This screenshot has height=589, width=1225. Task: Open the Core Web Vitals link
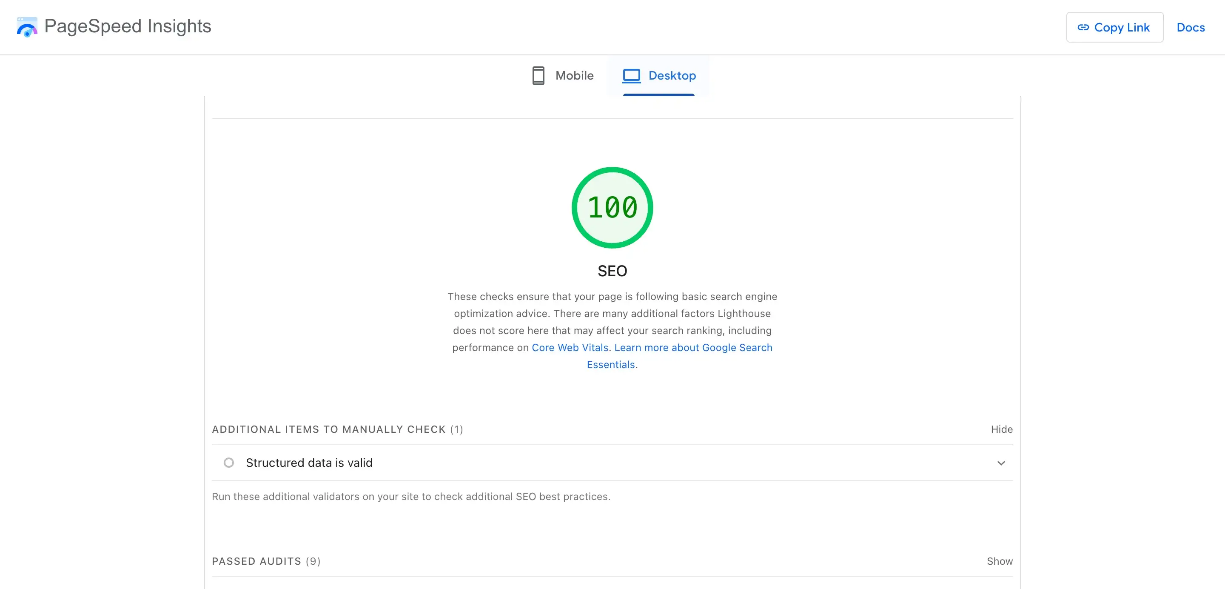coord(570,348)
